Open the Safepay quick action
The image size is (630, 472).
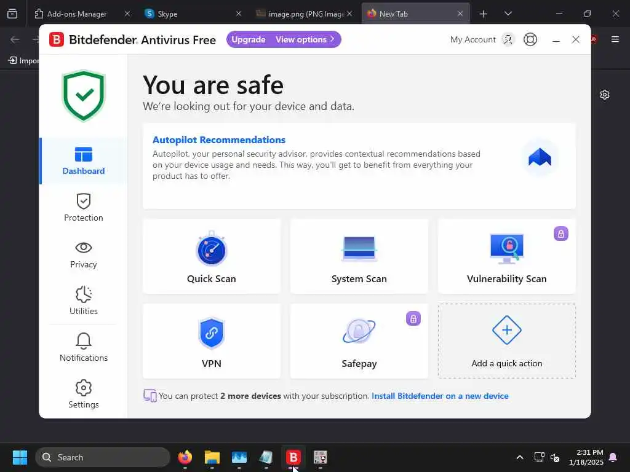click(359, 340)
